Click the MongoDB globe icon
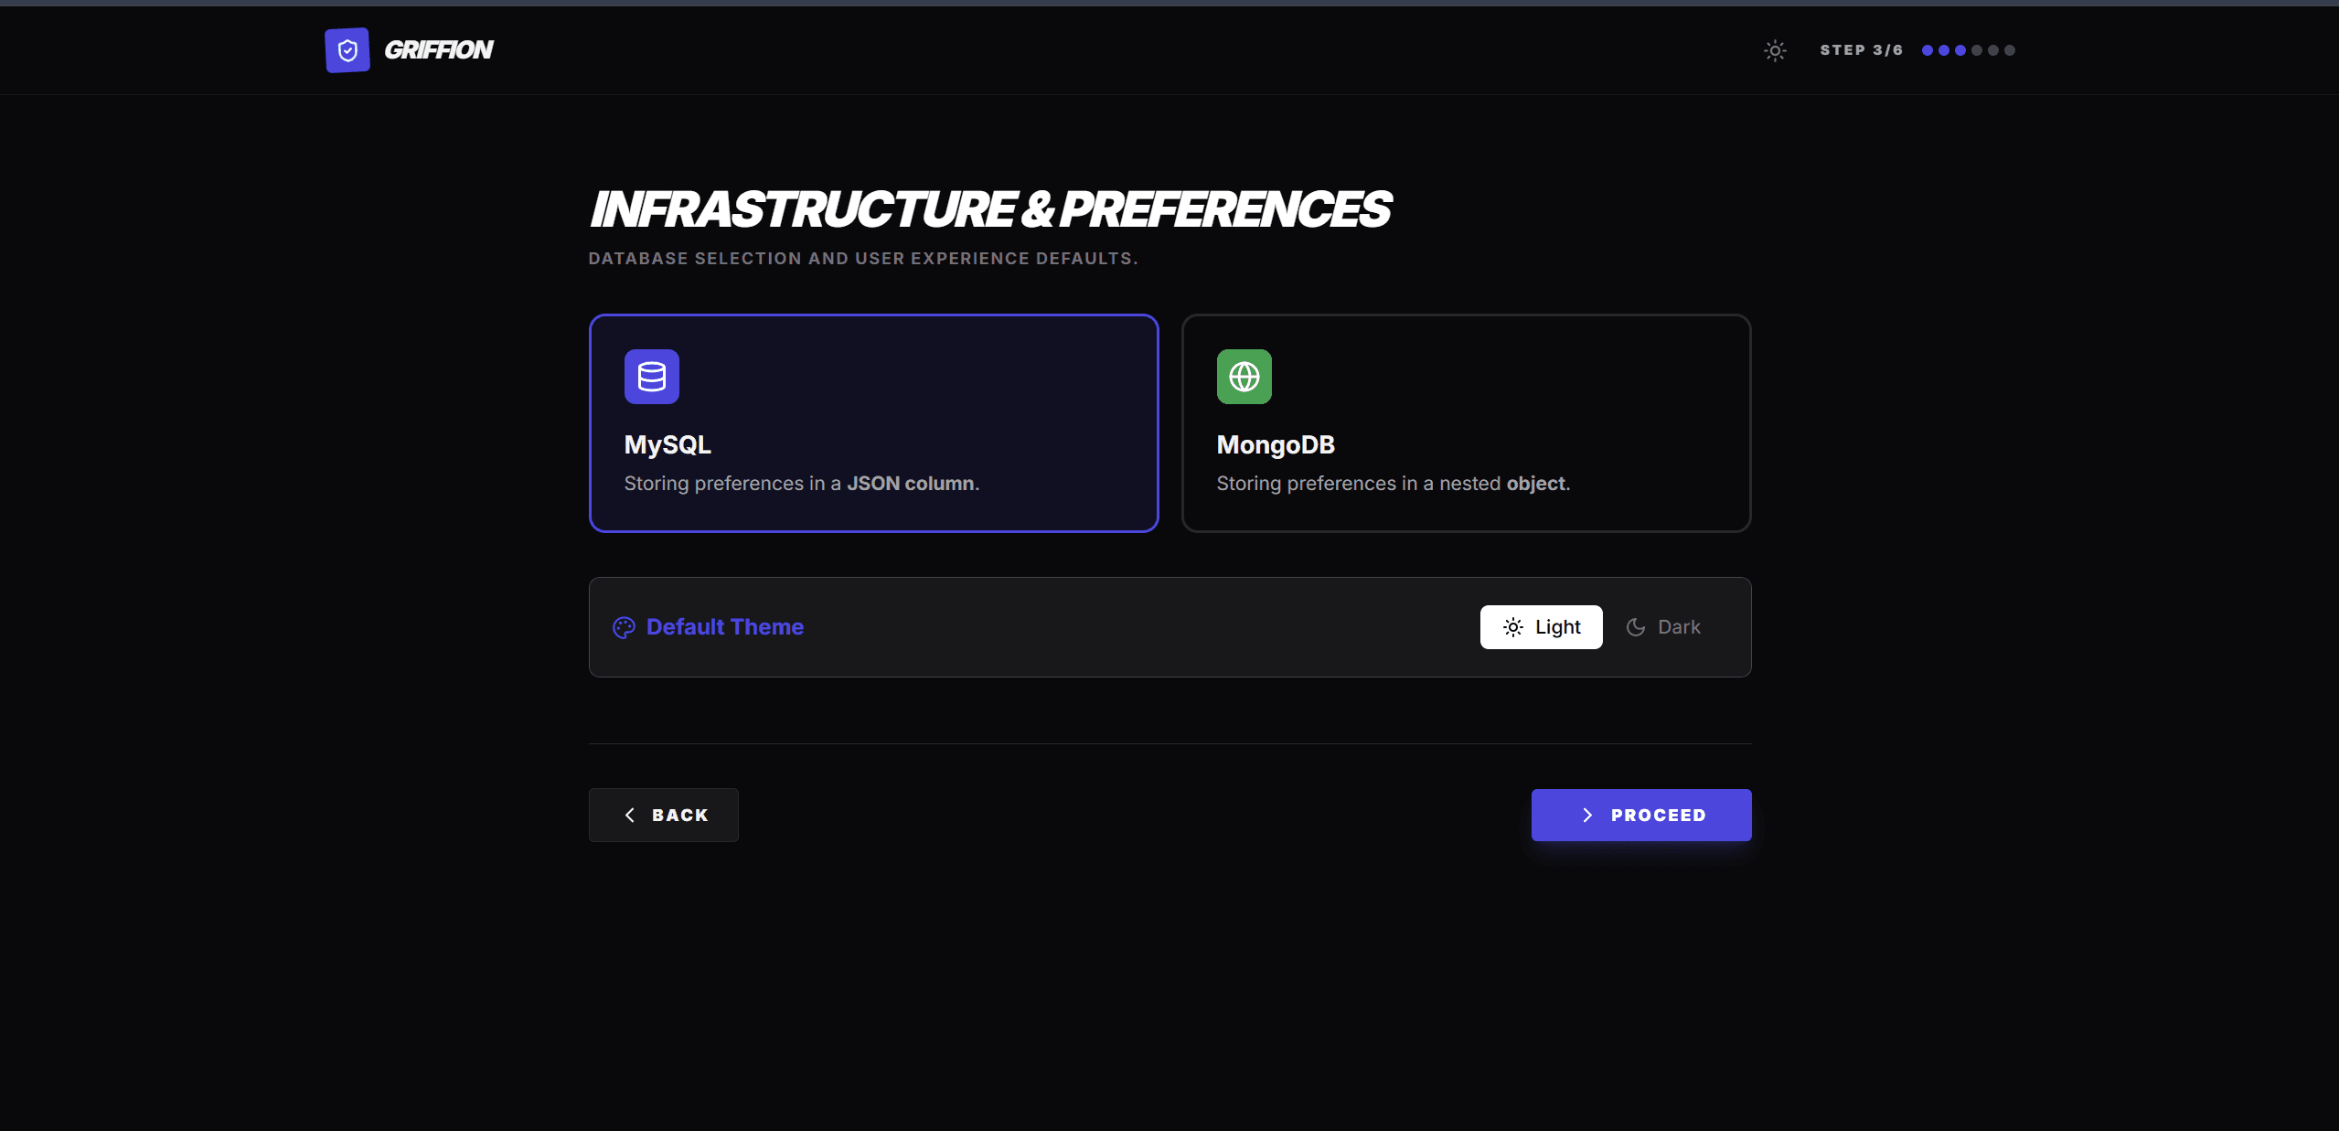This screenshot has width=2339, height=1131. click(1244, 377)
